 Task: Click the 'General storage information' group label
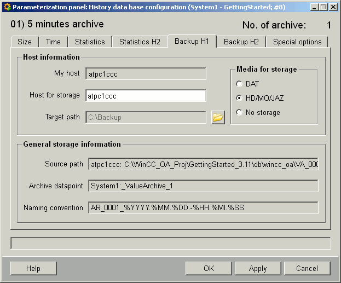[72, 144]
